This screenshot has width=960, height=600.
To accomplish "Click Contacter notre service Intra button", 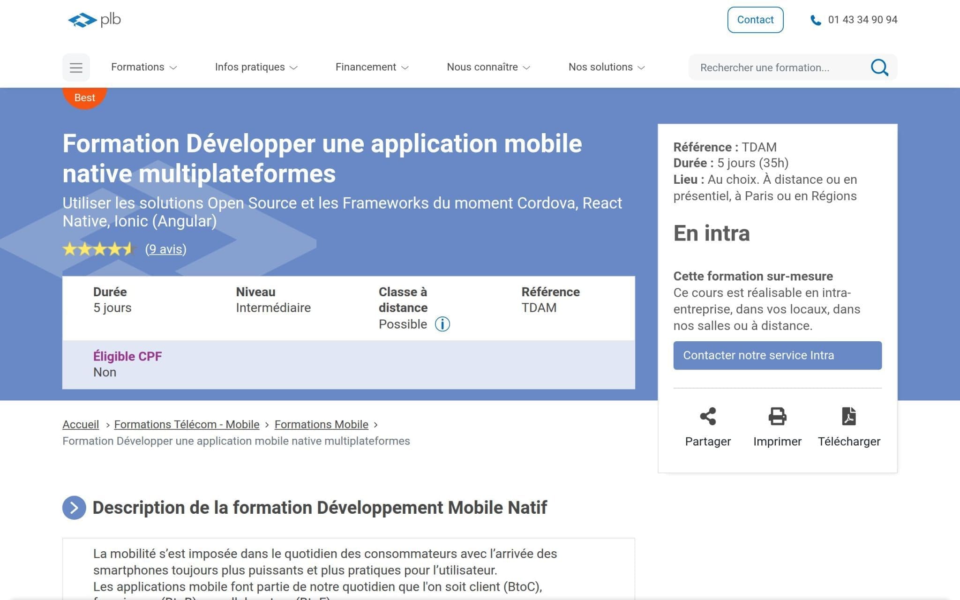I will [777, 355].
